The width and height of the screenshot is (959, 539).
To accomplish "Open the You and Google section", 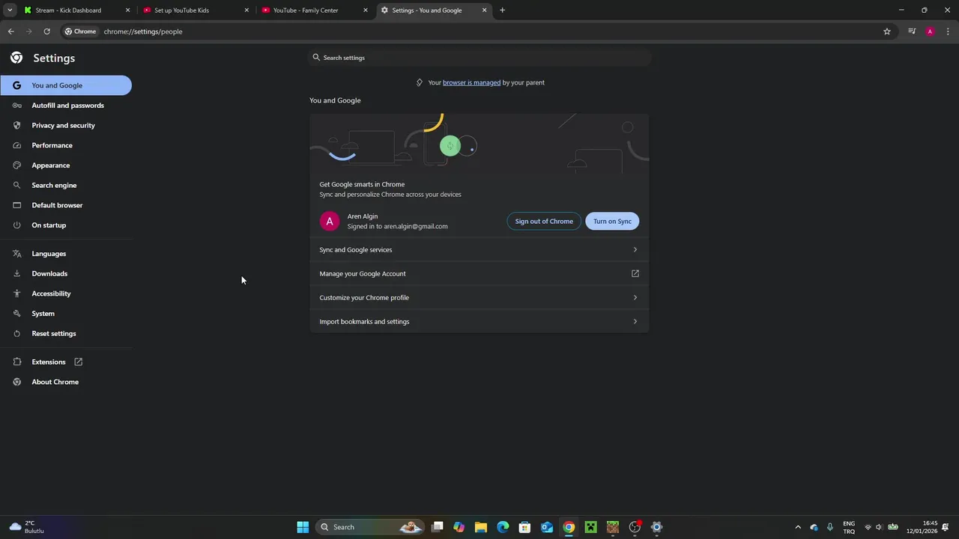I will pyautogui.click(x=66, y=85).
